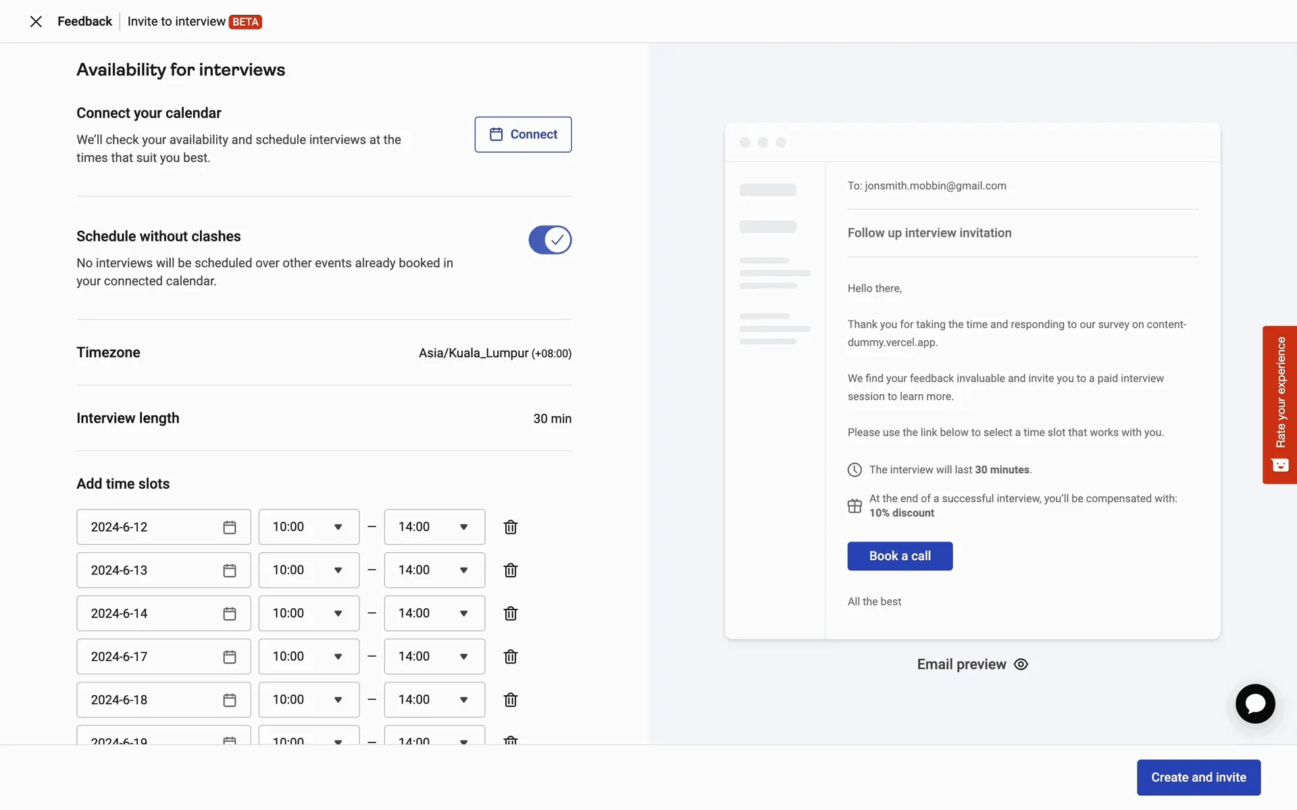Disable Schedule without clashes toggle
The width and height of the screenshot is (1297, 810).
550,240
